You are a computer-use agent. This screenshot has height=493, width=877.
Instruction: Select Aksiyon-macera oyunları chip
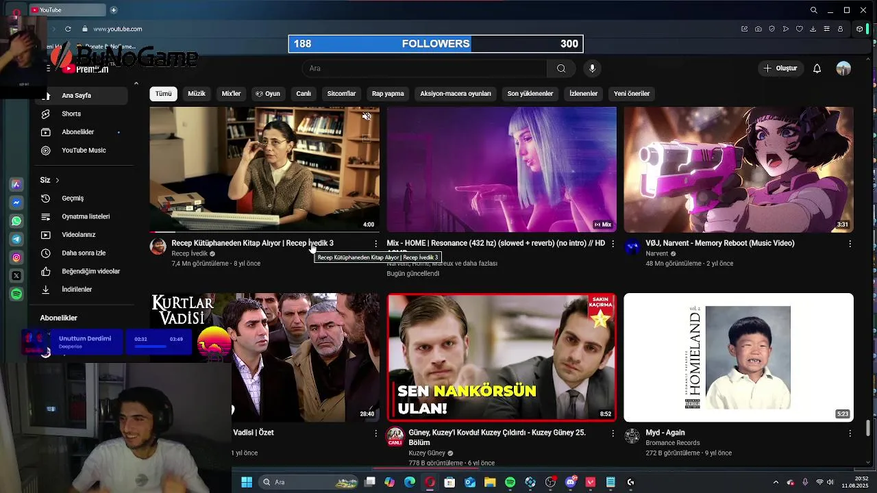pos(456,94)
